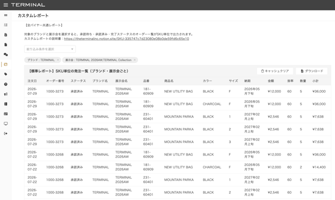Click the 数量 column header
Screen dimensions: 335x200
click(x=302, y=81)
